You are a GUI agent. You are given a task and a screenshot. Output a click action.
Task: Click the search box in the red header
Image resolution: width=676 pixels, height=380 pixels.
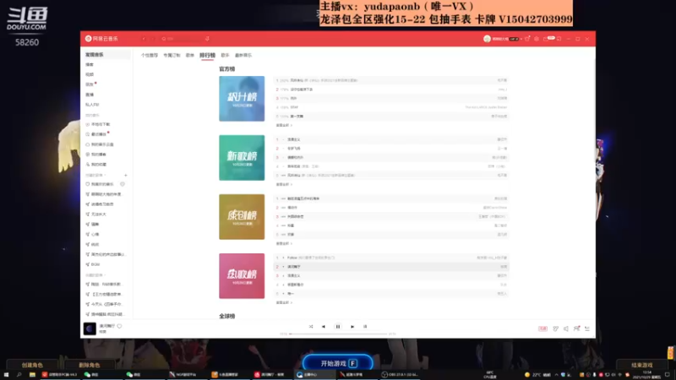click(x=181, y=39)
